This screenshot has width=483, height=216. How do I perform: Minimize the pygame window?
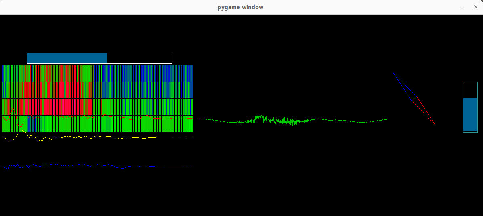462,7
